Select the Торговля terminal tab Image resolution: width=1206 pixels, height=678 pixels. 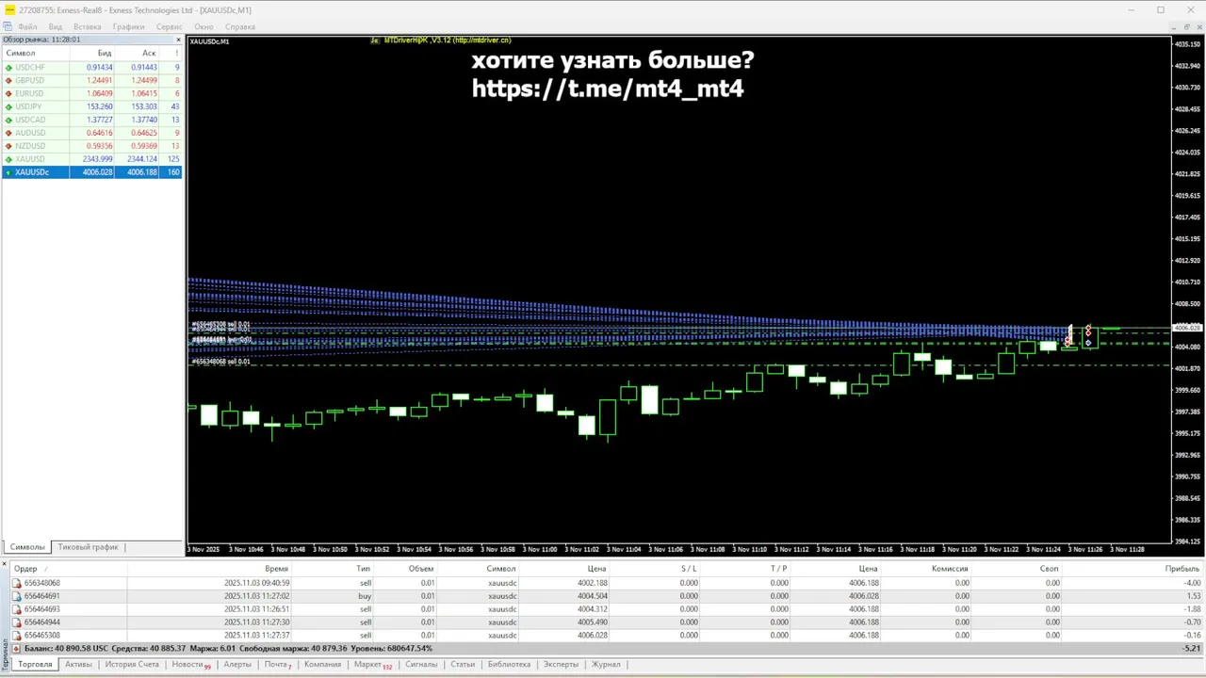(35, 665)
